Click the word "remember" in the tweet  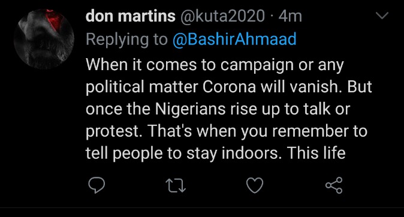[310, 131]
